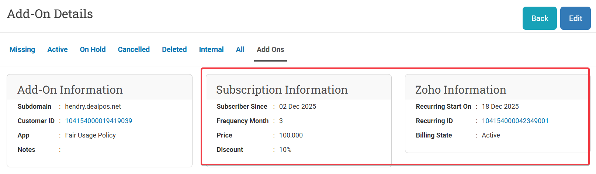Click the Add-On Information panel heading
The height and width of the screenshot is (174, 596).
[70, 90]
